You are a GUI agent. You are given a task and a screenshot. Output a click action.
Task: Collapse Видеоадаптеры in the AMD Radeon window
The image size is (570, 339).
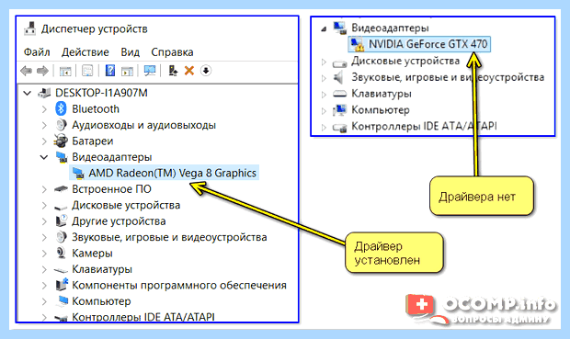[x=44, y=157]
